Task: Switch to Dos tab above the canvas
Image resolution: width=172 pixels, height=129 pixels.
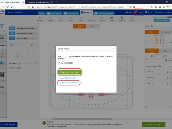Action: coord(93,26)
